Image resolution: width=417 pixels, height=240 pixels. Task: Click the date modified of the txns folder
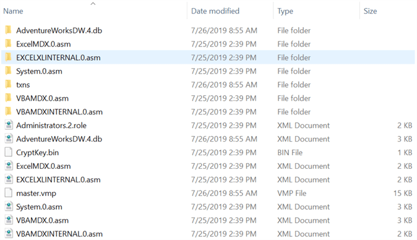[224, 85]
